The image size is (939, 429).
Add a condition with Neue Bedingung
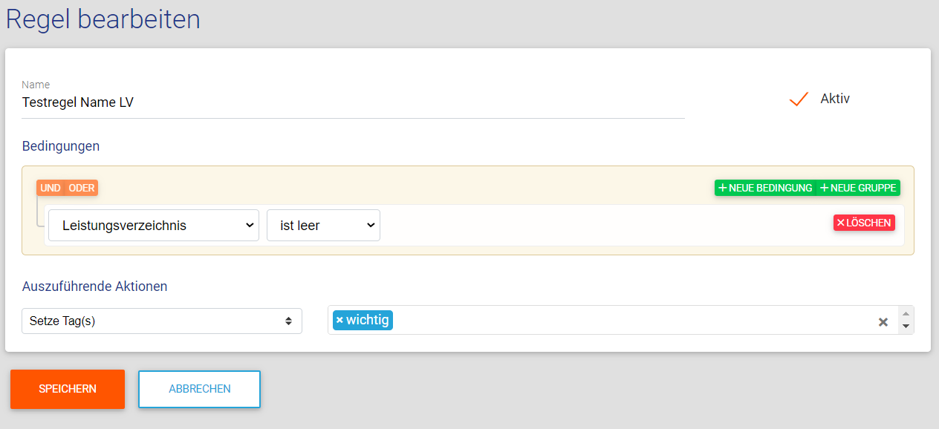point(765,188)
